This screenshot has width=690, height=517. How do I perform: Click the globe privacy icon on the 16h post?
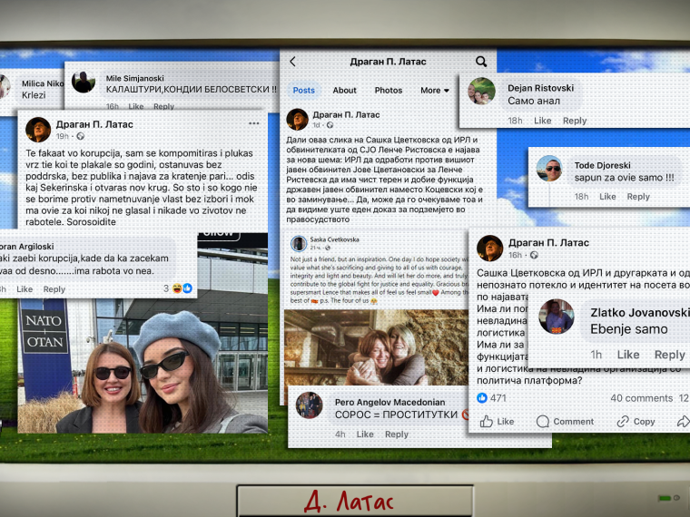point(534,255)
